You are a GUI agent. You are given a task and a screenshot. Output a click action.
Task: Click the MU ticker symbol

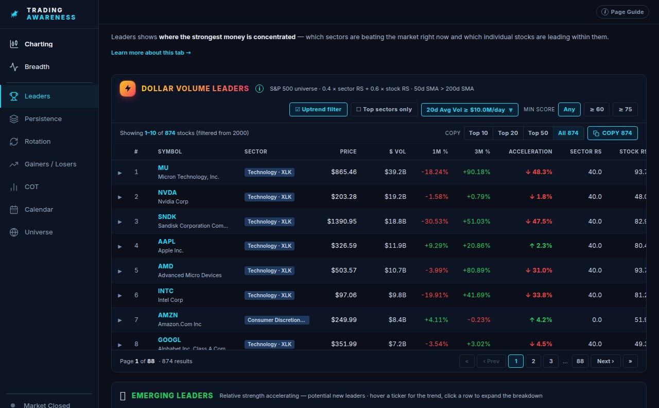point(163,168)
